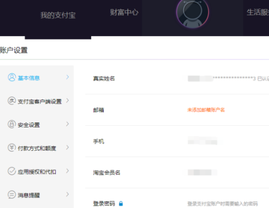This screenshot has width=269, height=208.
Task: Click the 安全设置 lock icon
Action: click(12, 124)
